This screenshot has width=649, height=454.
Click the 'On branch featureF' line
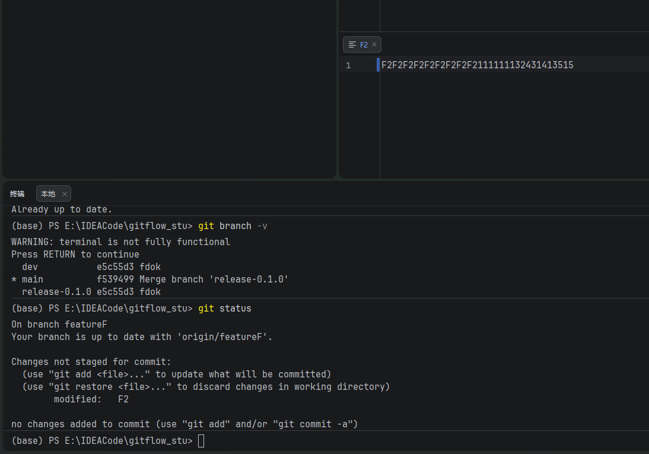click(59, 325)
